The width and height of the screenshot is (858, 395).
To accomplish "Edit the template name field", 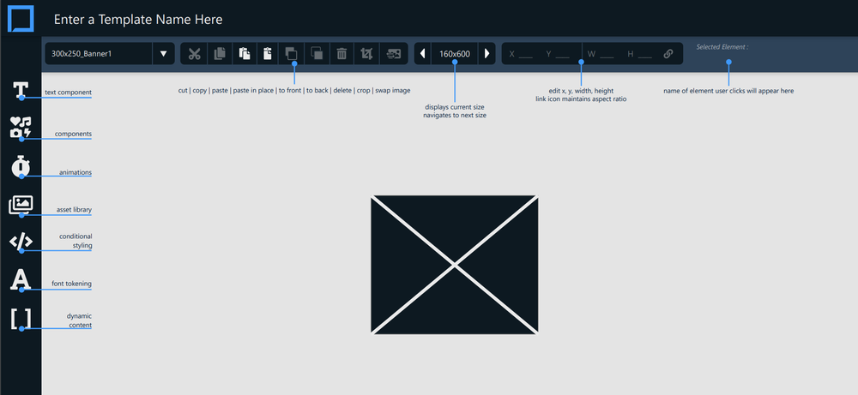I will point(138,19).
